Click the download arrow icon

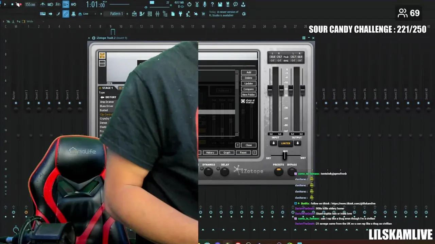(243, 4)
